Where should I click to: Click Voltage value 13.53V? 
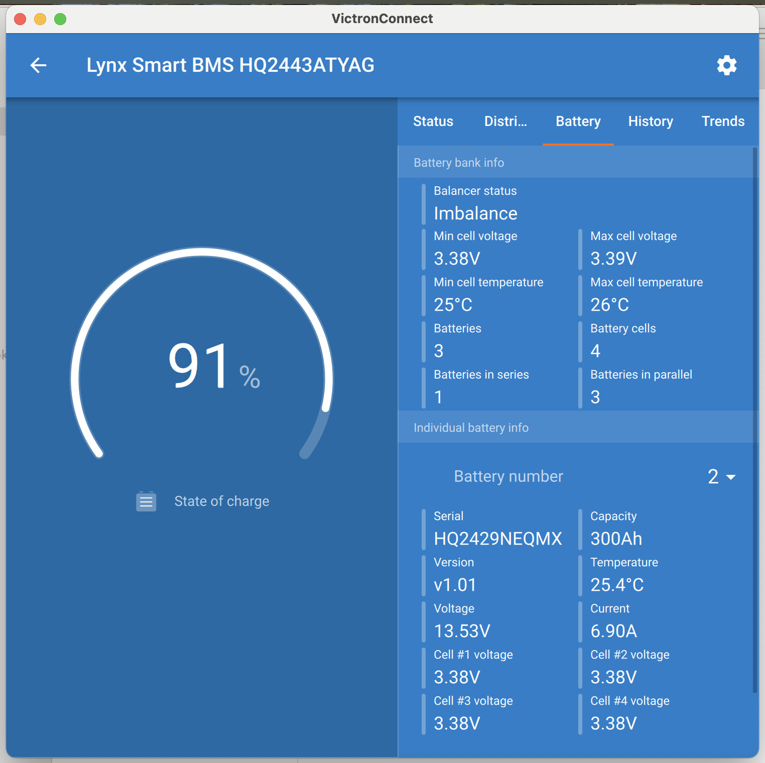point(462,631)
